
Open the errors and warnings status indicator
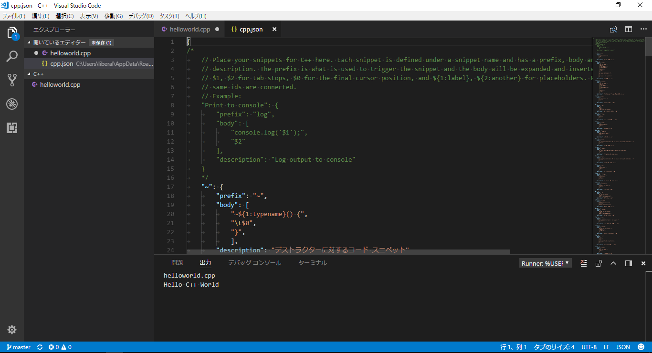pyautogui.click(x=60, y=347)
